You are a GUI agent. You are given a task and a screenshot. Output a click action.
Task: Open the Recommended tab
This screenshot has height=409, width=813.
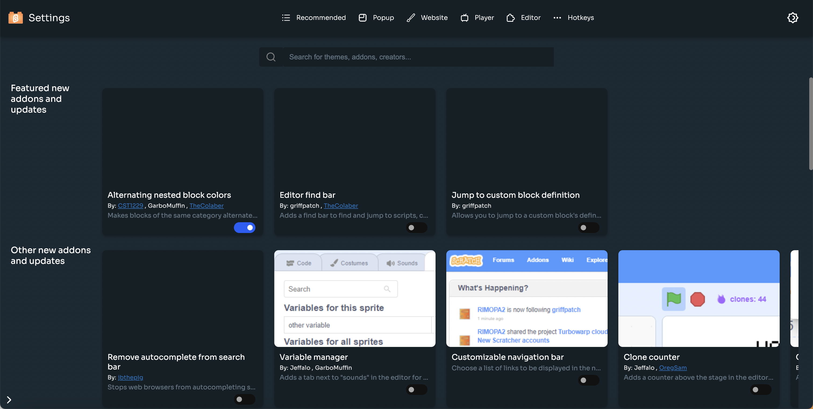pos(321,18)
